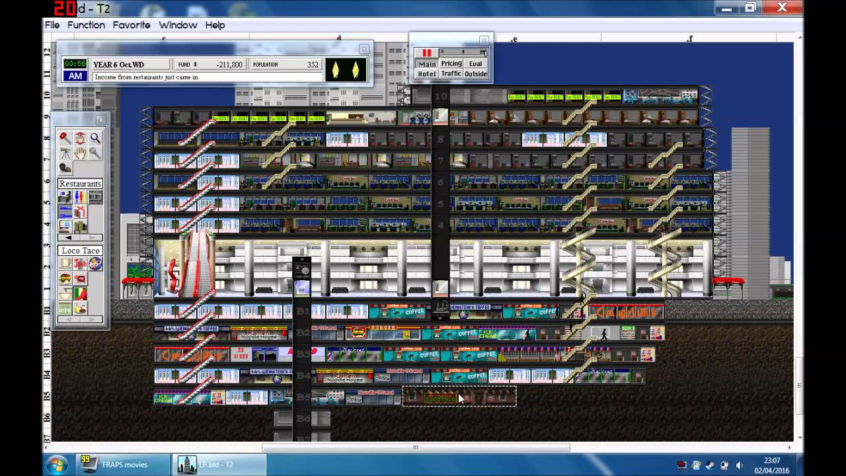This screenshot has height=476, width=846.
Task: Pick the Italian flag restaurant item
Action: pos(80,292)
